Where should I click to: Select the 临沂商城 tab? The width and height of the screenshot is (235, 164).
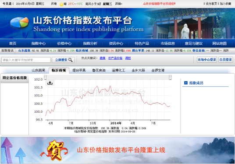tap(59, 70)
